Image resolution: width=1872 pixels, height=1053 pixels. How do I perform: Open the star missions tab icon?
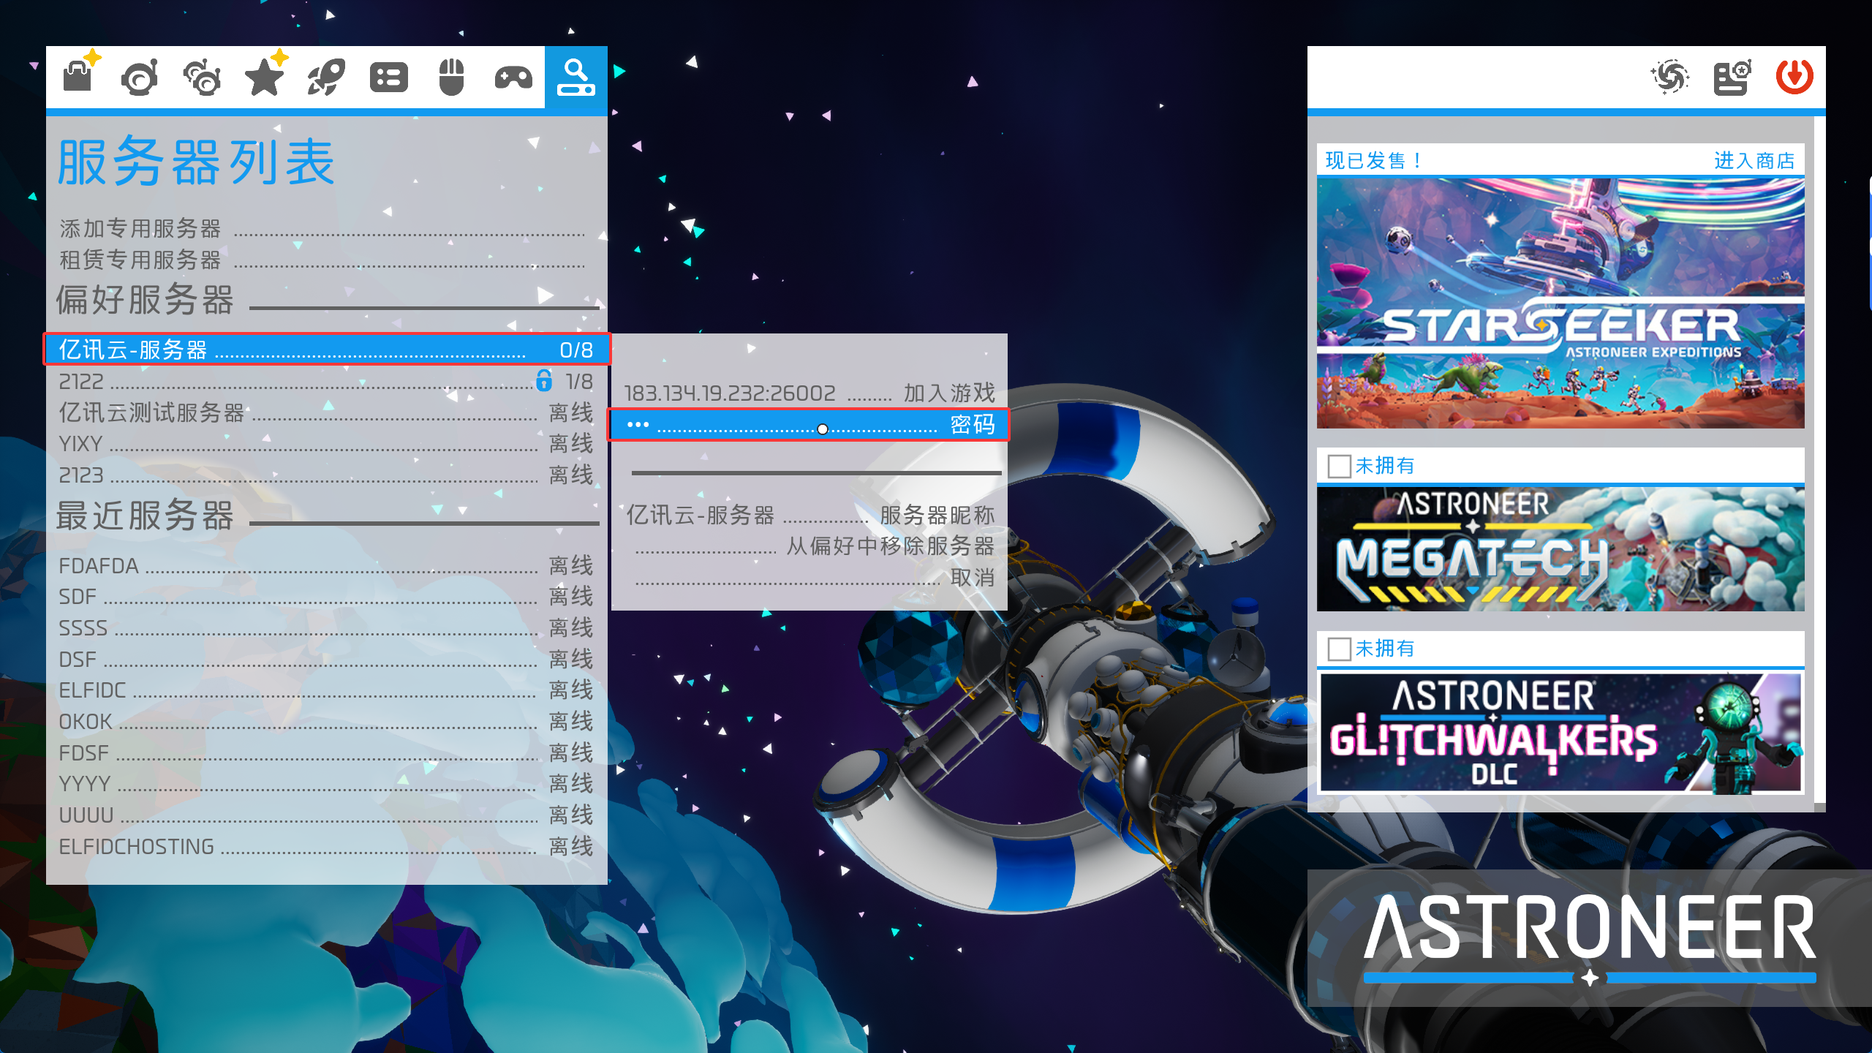pyautogui.click(x=264, y=76)
